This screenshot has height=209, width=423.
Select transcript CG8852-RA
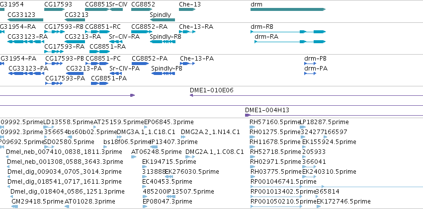142,32
